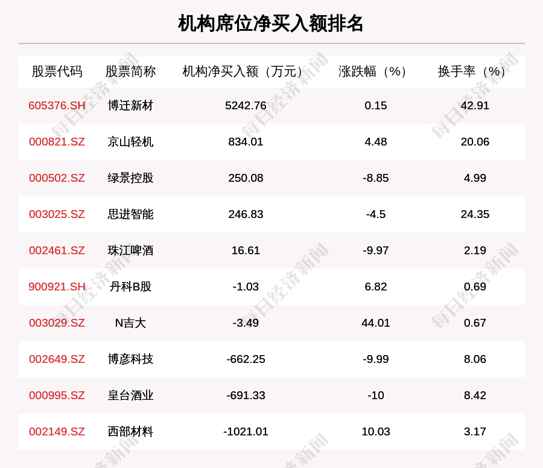Click net buy value 246.83
543x468 pixels.
click(x=246, y=214)
